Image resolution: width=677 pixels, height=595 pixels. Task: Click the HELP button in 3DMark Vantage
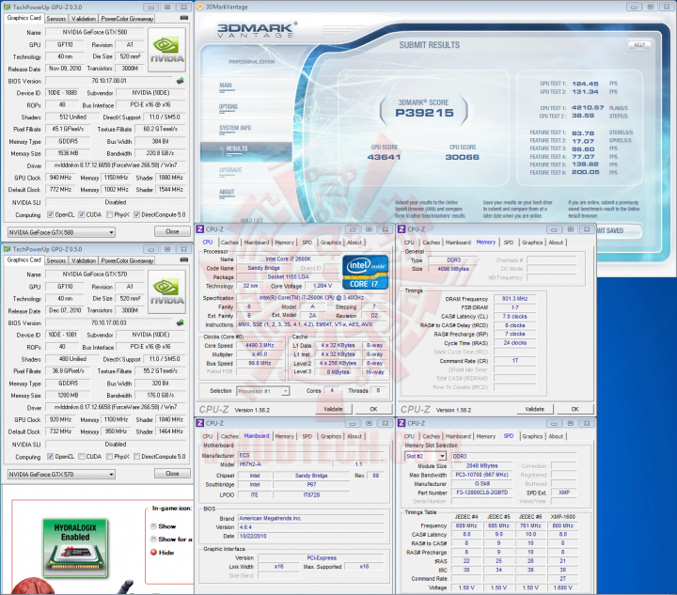point(639,45)
